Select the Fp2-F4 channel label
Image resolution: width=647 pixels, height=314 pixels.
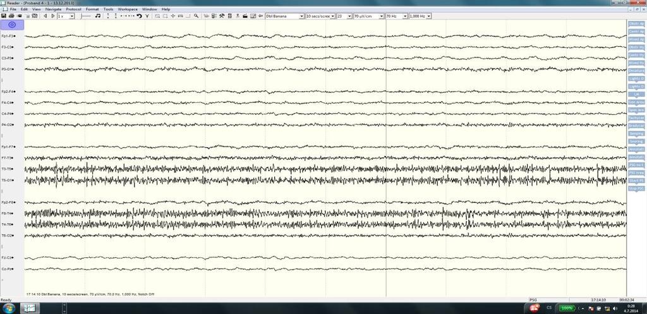(x=8, y=91)
